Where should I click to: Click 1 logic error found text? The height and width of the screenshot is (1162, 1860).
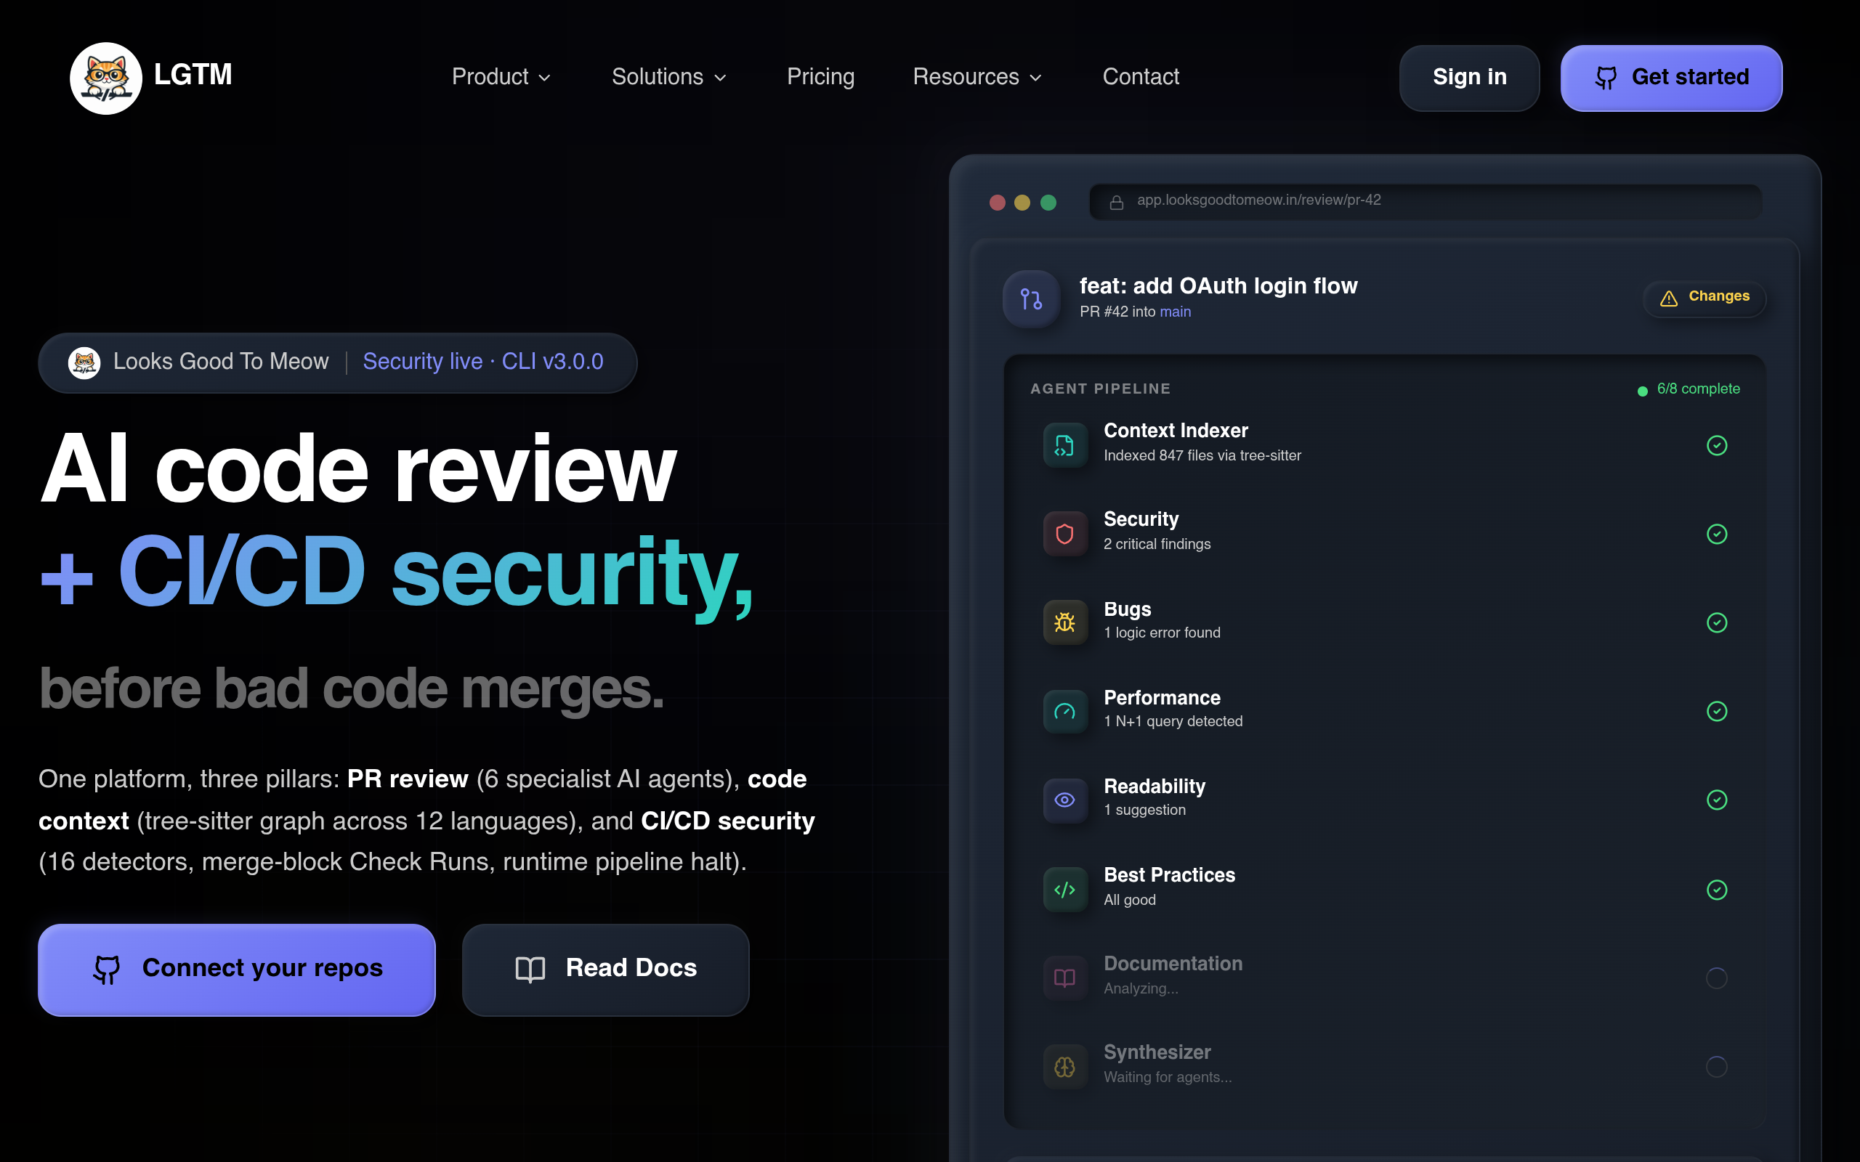point(1161,633)
